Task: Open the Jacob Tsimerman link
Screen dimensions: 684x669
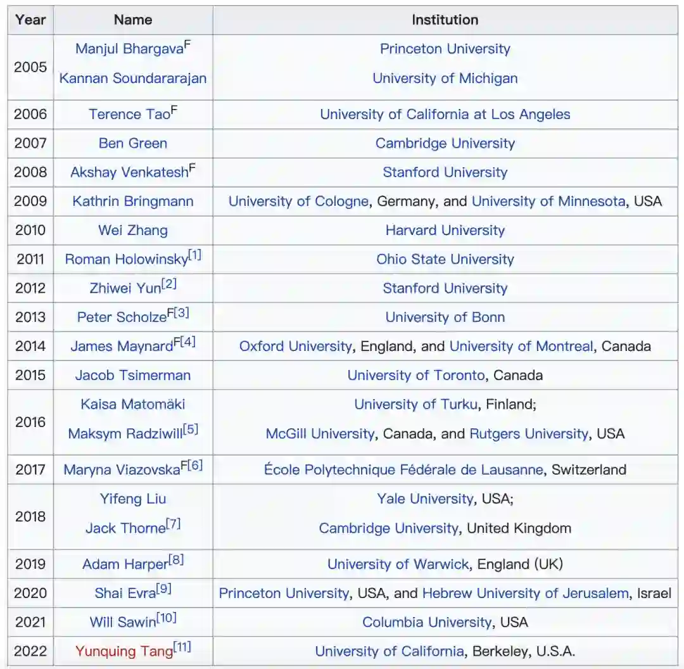Action: tap(133, 375)
